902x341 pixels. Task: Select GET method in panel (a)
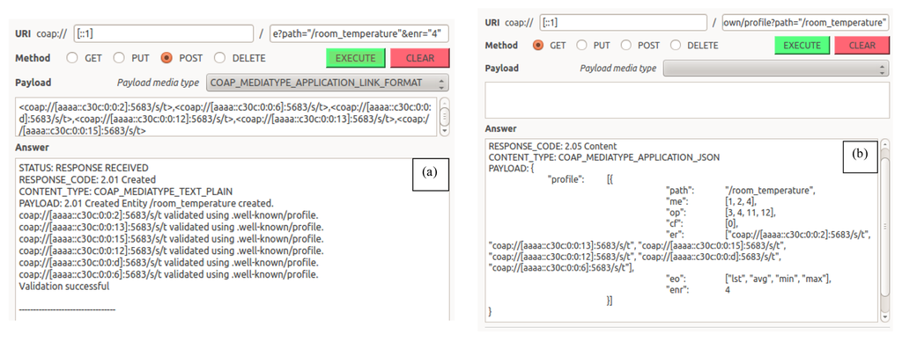(x=72, y=58)
